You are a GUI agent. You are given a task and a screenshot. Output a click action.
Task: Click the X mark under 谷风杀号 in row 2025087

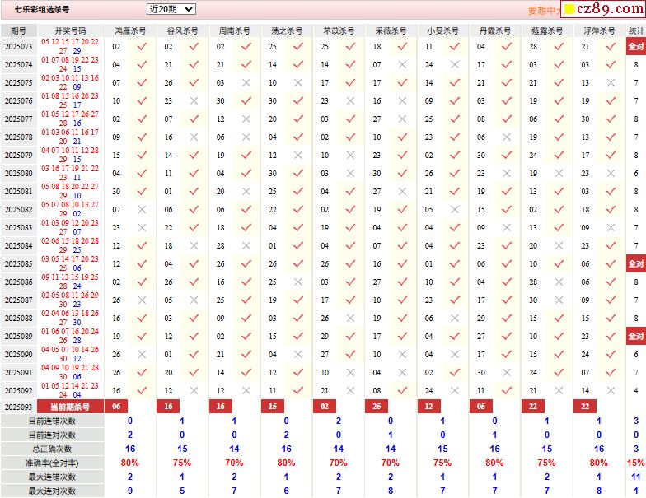point(194,300)
